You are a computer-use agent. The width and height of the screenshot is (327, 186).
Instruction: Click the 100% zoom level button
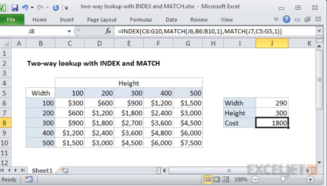point(241,179)
